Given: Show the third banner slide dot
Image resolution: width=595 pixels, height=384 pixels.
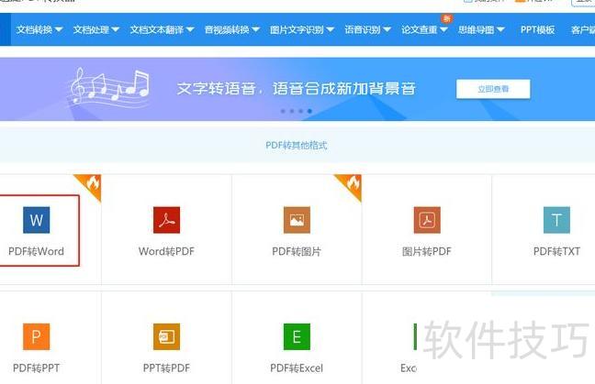Looking at the screenshot, I should 301,111.
